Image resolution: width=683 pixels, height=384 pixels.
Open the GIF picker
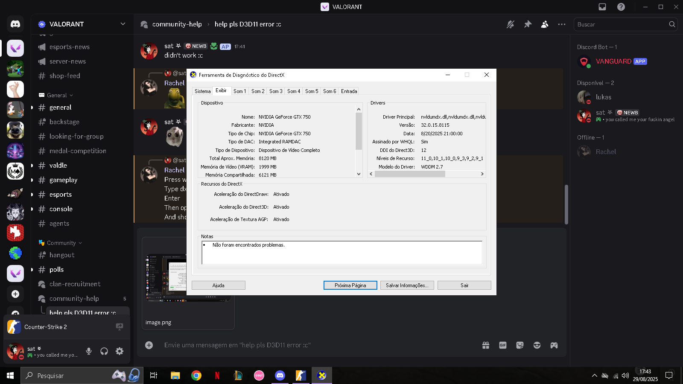tap(503, 345)
